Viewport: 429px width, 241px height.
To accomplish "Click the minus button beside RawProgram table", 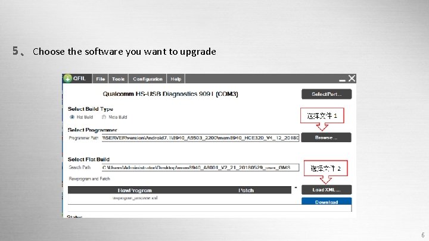I will (x=296, y=187).
